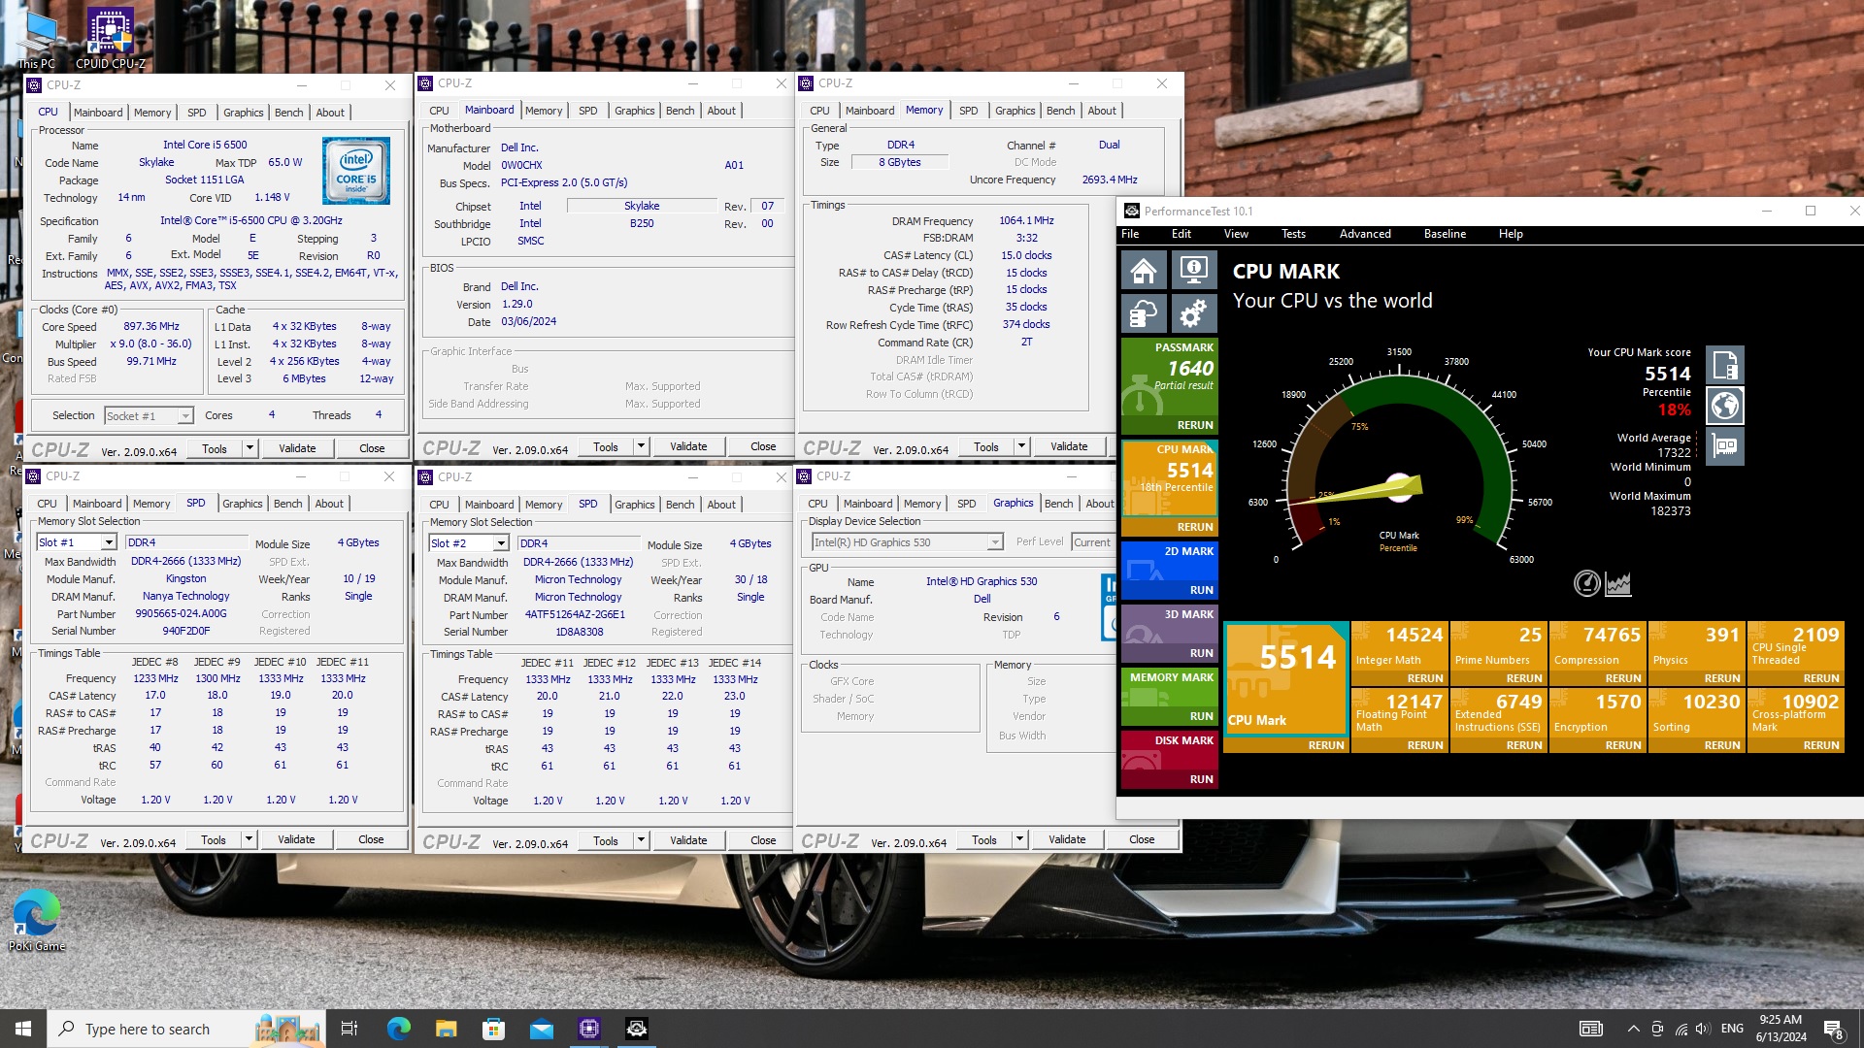Open Intel HD Graphics 530 device dropdown
The image size is (1864, 1048).
click(x=994, y=542)
